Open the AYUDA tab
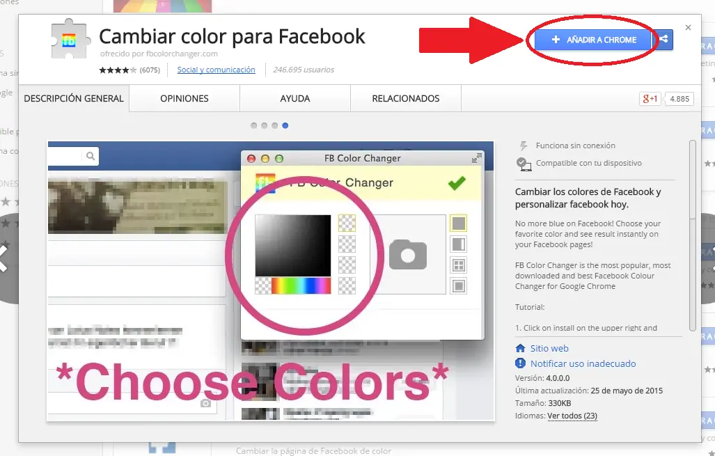The image size is (715, 456). [x=295, y=98]
